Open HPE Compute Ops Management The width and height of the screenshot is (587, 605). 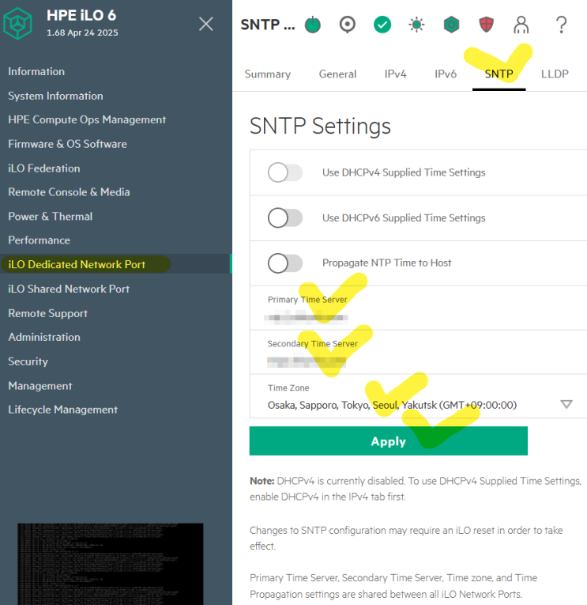point(87,119)
